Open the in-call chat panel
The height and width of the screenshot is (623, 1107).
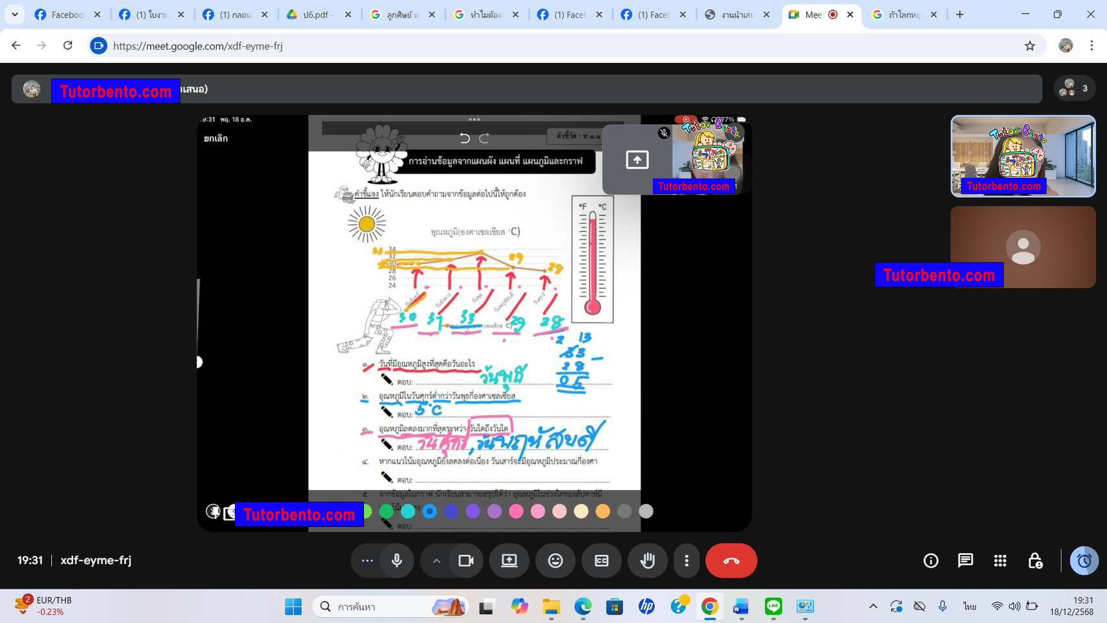click(966, 561)
